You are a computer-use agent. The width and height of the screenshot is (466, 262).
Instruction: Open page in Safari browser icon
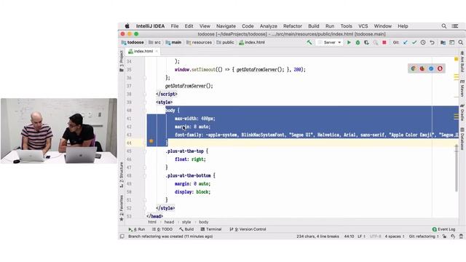tap(431, 68)
